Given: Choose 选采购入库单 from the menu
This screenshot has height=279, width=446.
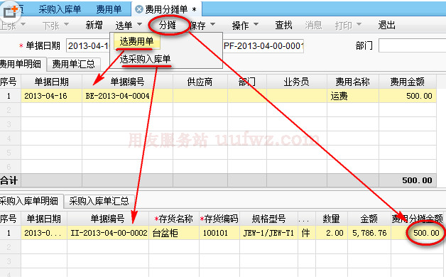Looking at the screenshot, I should [x=145, y=59].
